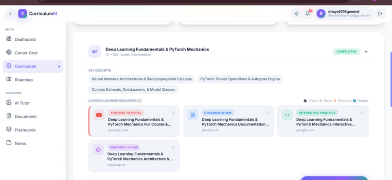392x180 pixels.
Task: Click the Roadmap map icon
Action: click(9, 79)
